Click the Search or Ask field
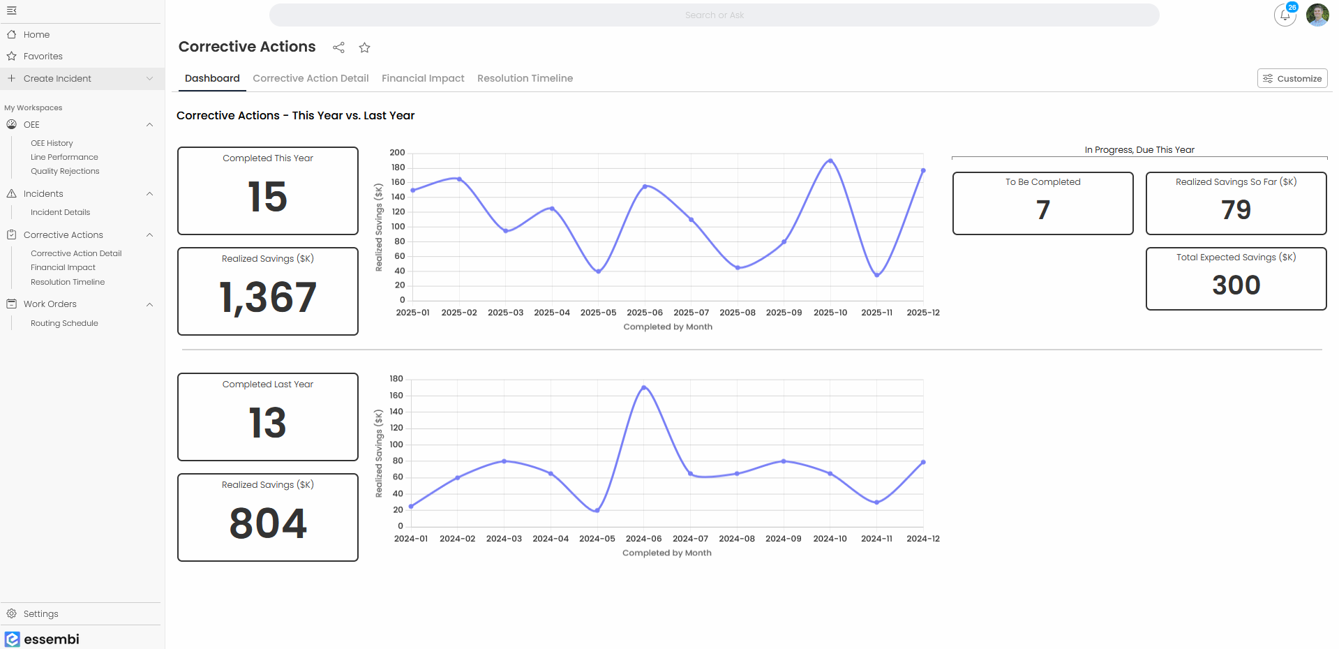This screenshot has height=649, width=1339. pos(714,15)
